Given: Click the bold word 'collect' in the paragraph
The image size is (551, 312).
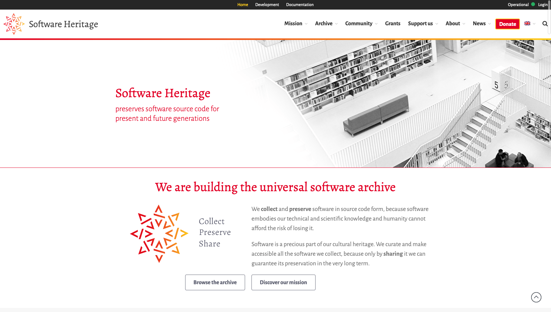Looking at the screenshot, I should [269, 209].
